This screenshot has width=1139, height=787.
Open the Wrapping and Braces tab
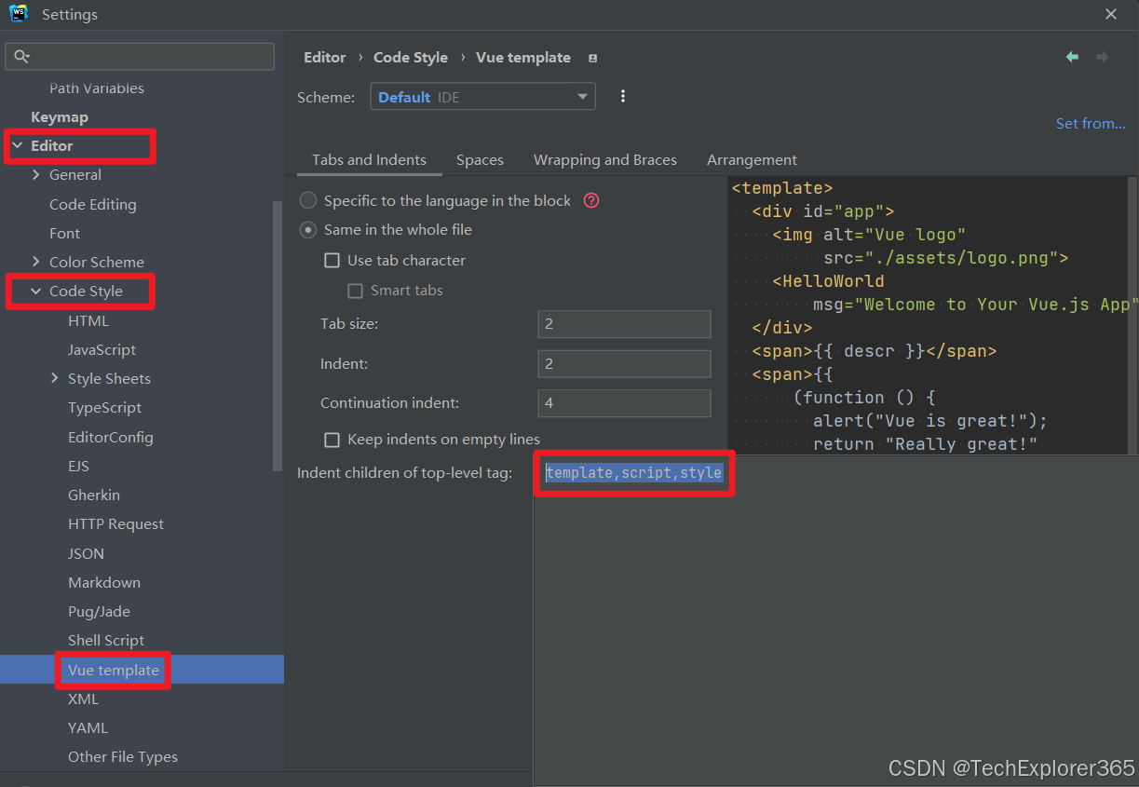[x=605, y=160]
